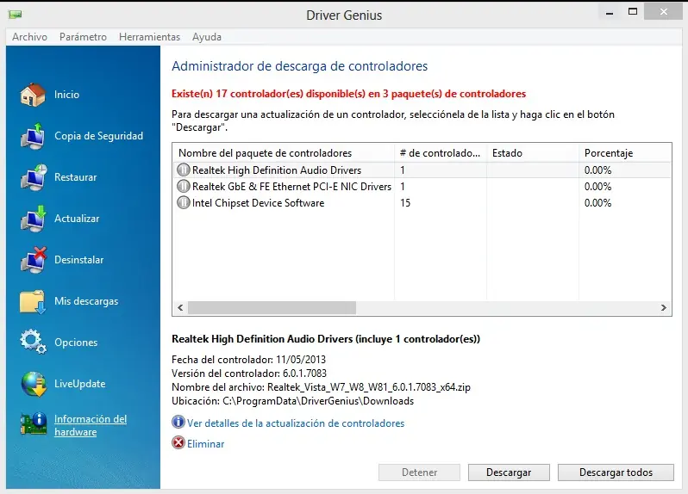
Task: Open the Mis descargas folder icon
Action: point(33,301)
